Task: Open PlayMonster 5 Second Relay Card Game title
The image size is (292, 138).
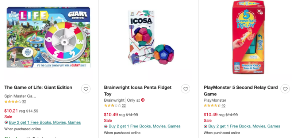Action: click(x=241, y=91)
